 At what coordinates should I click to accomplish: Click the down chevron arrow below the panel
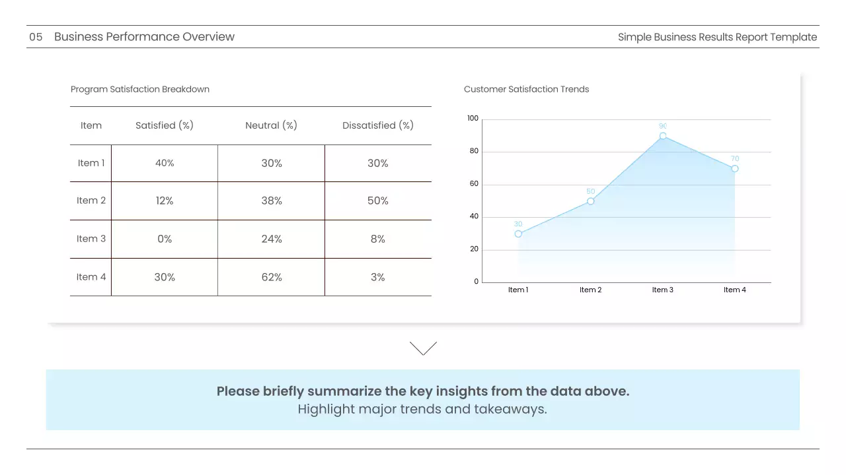coord(423,348)
